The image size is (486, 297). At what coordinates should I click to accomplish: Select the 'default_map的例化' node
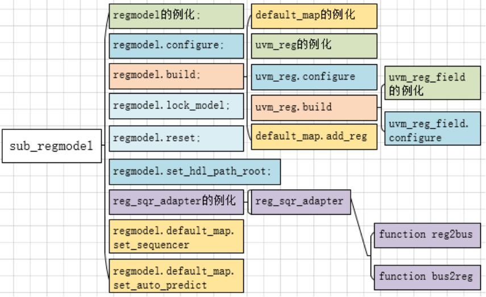[314, 16]
